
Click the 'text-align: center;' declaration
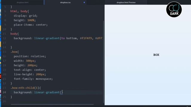30,70
